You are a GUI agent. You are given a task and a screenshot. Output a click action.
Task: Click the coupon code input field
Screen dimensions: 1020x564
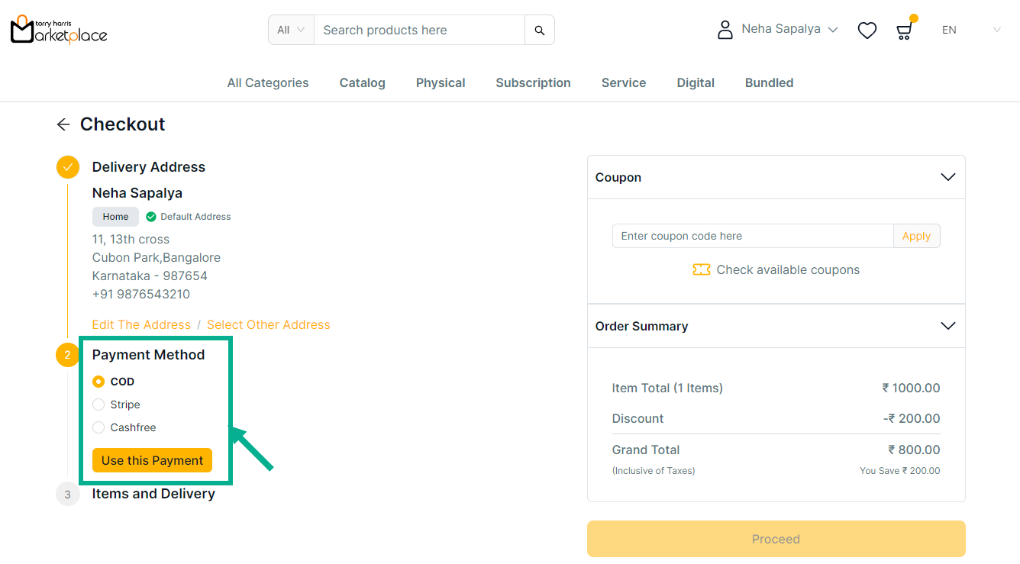[752, 236]
